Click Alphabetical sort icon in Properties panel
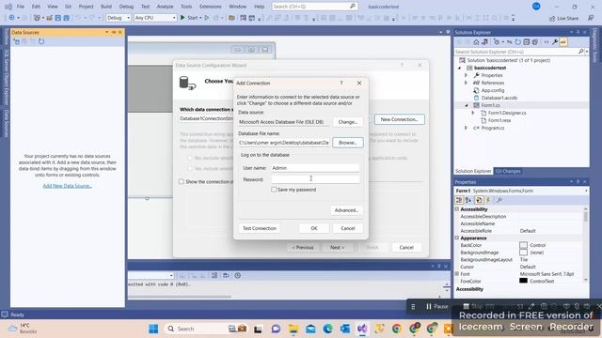602x338 pixels. pos(468,200)
